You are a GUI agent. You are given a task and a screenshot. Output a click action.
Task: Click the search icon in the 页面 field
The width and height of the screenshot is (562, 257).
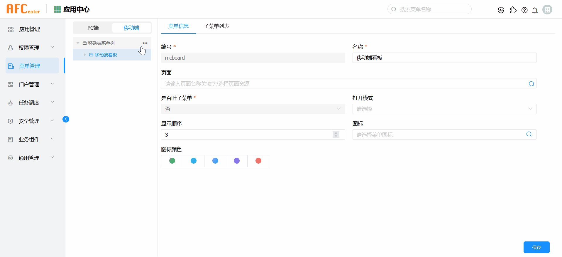click(531, 84)
